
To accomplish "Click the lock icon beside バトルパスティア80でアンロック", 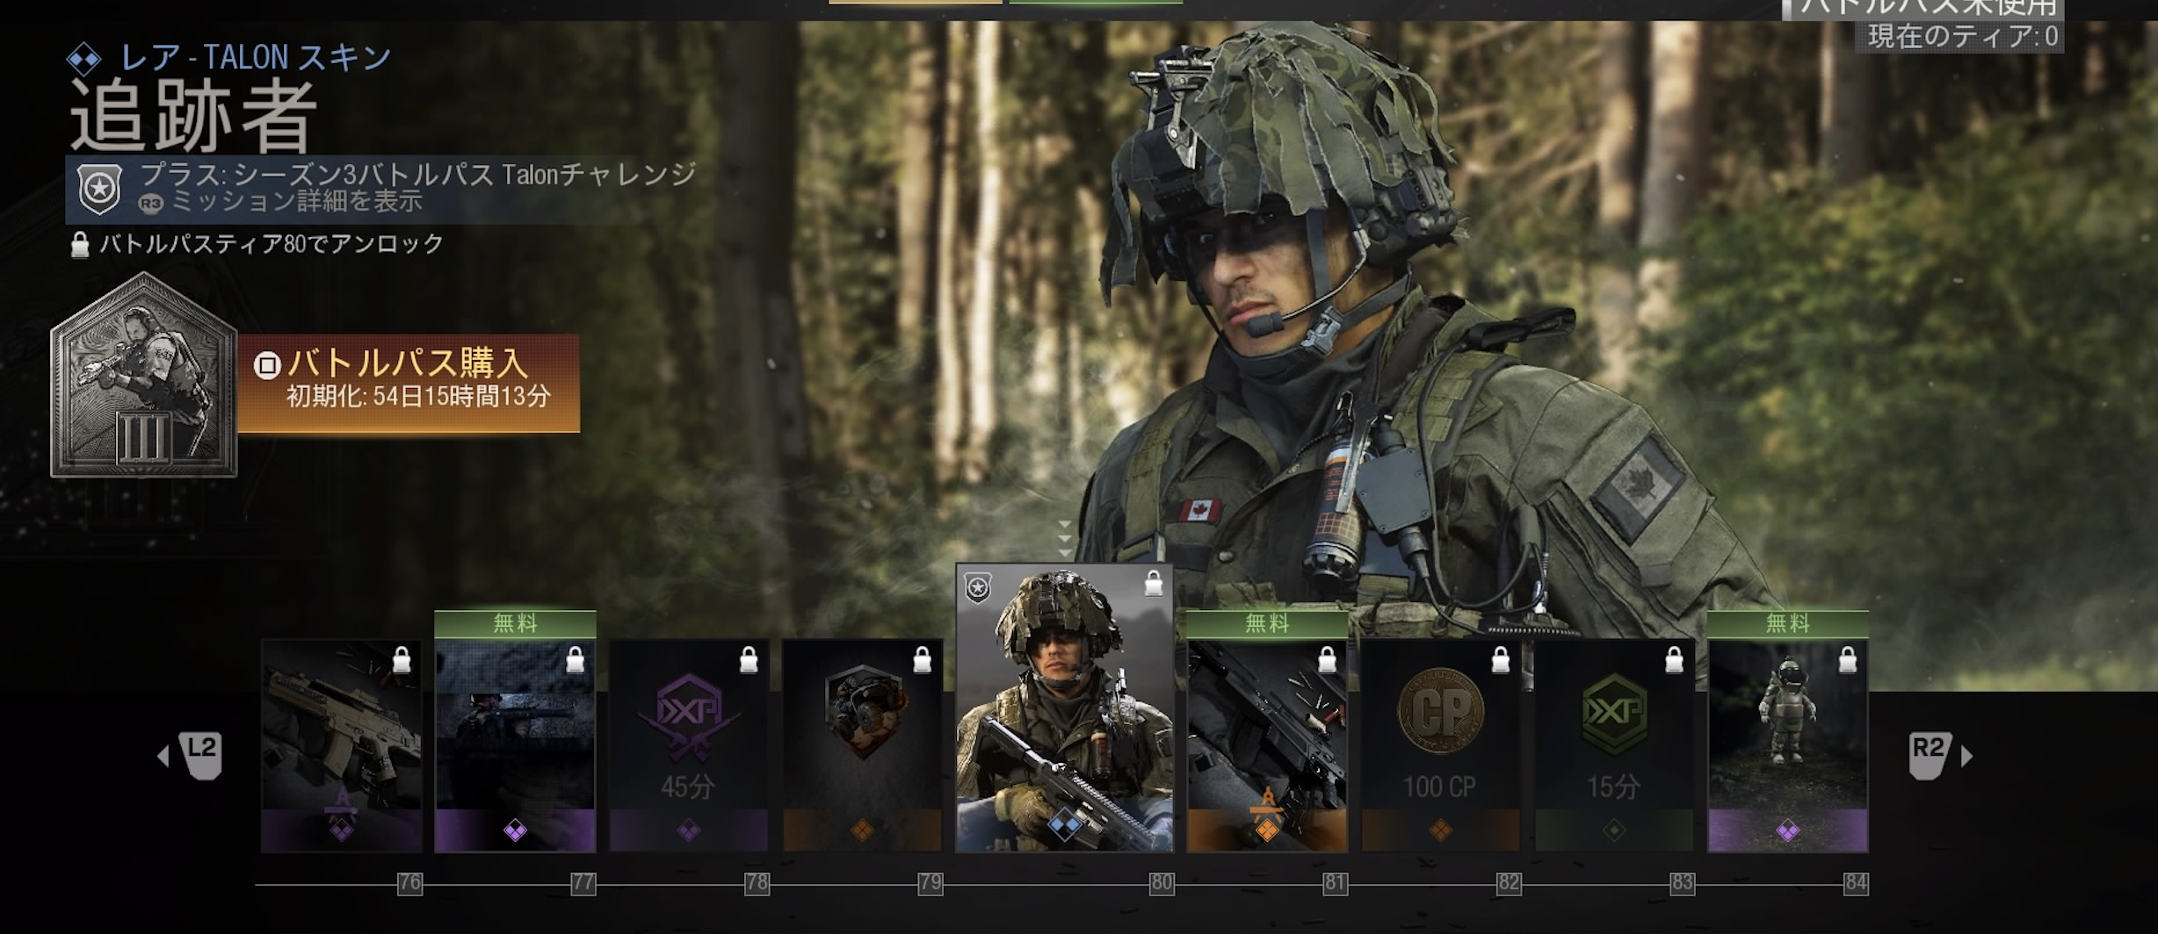I will (x=79, y=244).
